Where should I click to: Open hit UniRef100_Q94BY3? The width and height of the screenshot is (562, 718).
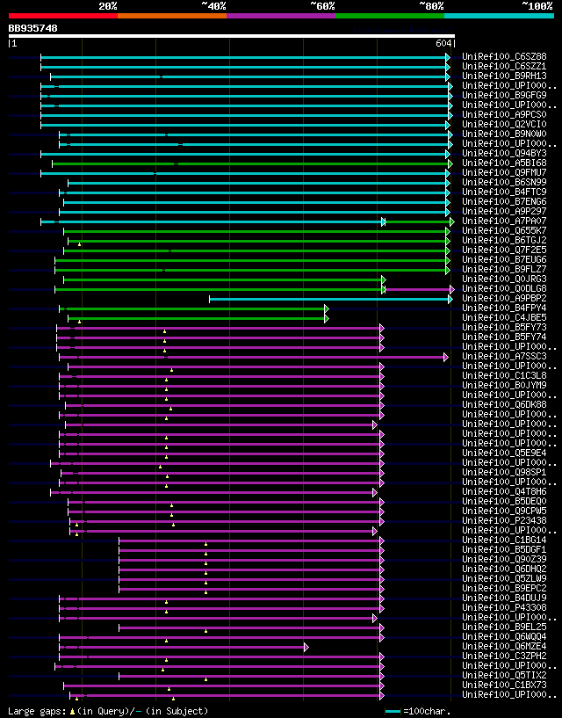504,154
